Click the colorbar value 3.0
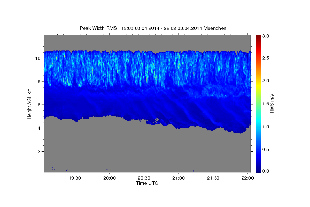This screenshot has width=310, height=207. tap(266, 36)
